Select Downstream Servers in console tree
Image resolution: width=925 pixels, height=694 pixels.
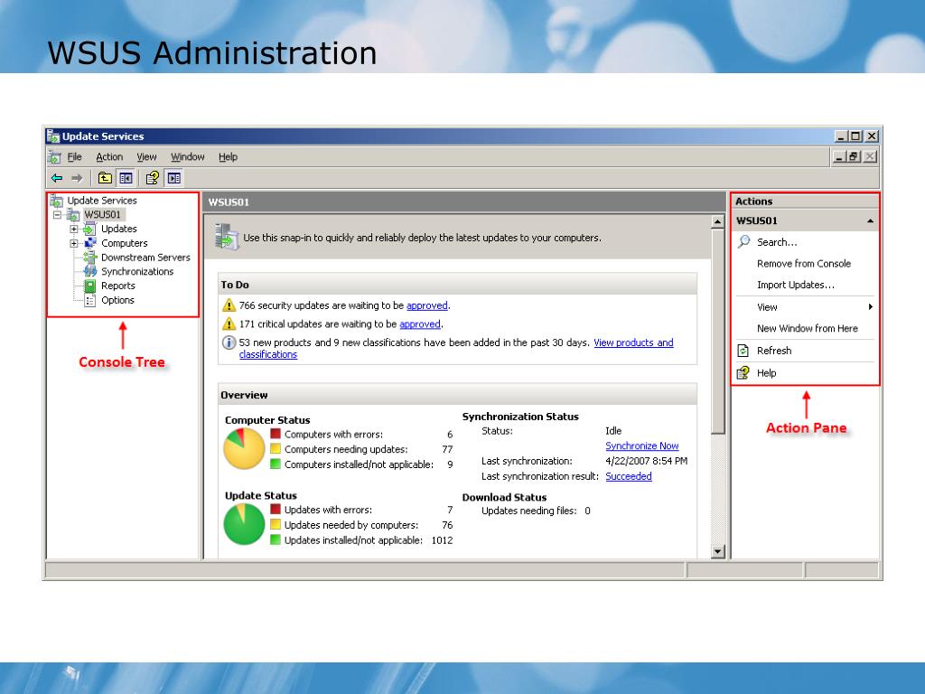(x=145, y=258)
